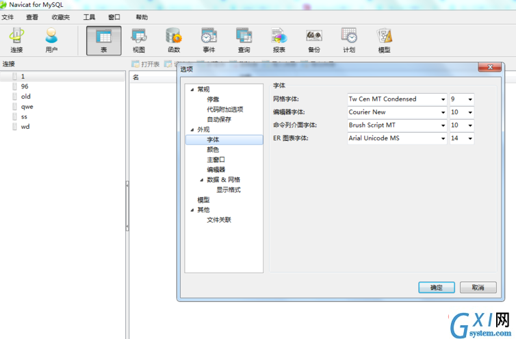Screen dimensions: 516x339
Task: Select Auto Save (自动保存) tree item
Action: click(x=219, y=119)
